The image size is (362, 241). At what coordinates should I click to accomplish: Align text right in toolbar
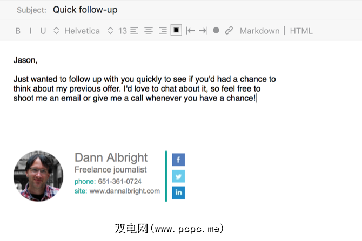[x=163, y=31]
